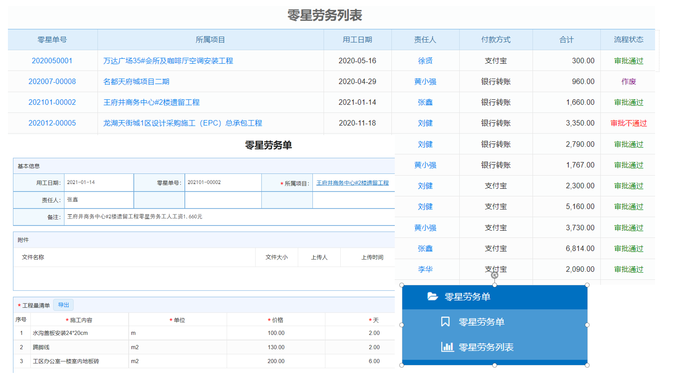Open 零星劳务列表 menu item

(486, 347)
